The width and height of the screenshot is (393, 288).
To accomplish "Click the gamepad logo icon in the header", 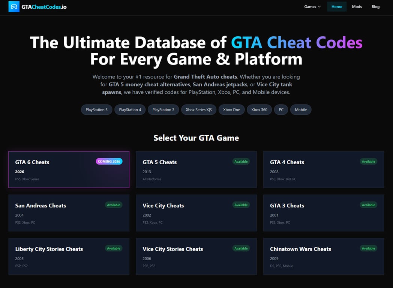I will click(14, 6).
